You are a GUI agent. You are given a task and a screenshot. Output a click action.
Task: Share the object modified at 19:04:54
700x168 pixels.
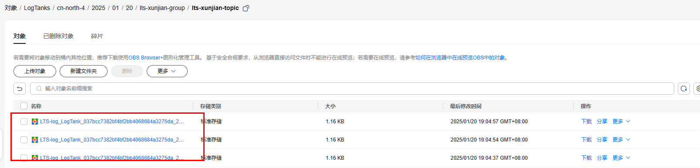tap(602, 140)
